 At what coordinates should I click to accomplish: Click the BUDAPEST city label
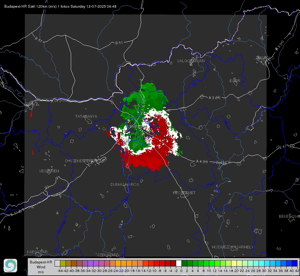[x=134, y=127]
